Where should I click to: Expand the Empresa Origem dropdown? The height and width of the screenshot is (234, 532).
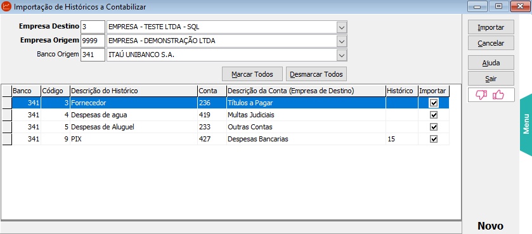click(342, 41)
